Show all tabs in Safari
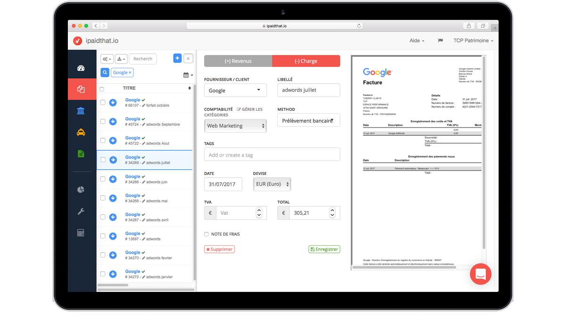The width and height of the screenshot is (566, 331). (483, 26)
